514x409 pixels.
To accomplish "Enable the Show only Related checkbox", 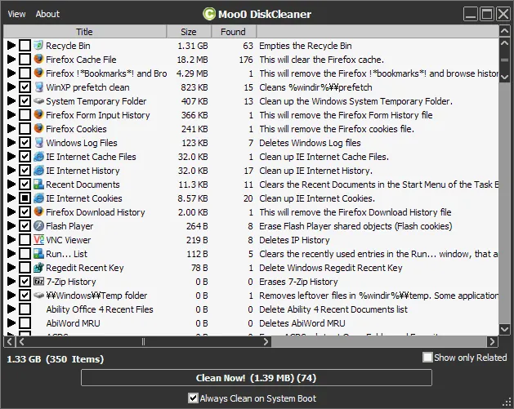I will [x=427, y=358].
